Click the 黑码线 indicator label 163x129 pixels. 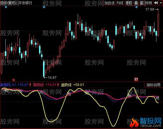[38, 85]
